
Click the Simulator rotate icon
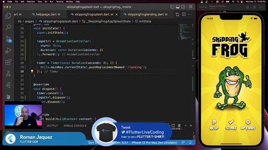tap(260, 7)
